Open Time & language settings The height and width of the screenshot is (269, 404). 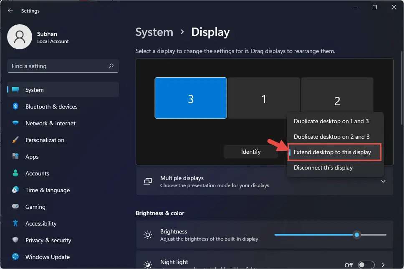coord(63,190)
